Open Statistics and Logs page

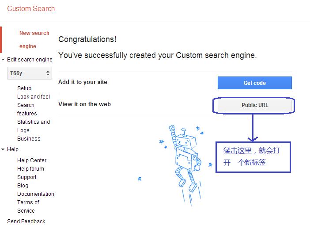(x=33, y=126)
